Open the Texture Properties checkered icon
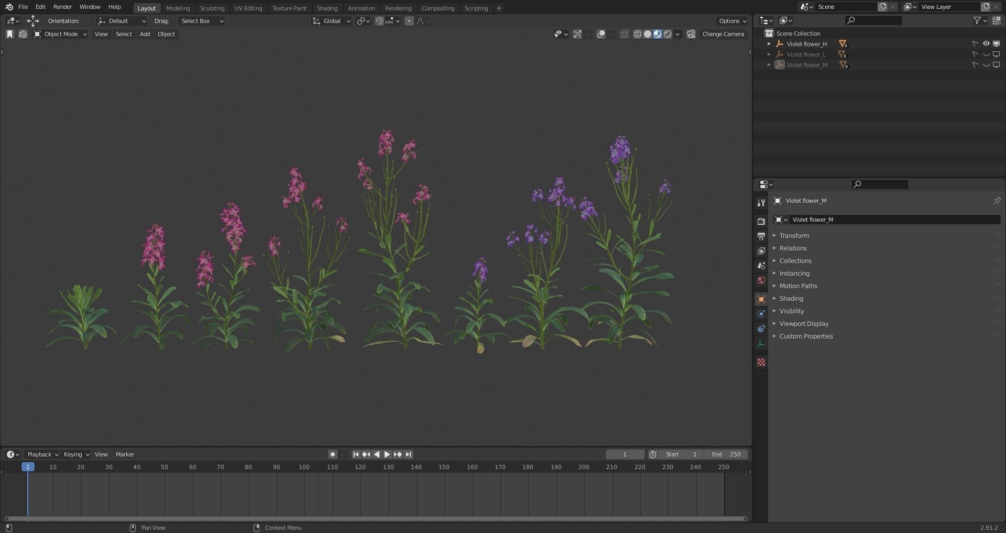Viewport: 1006px width, 533px height. 761,362
